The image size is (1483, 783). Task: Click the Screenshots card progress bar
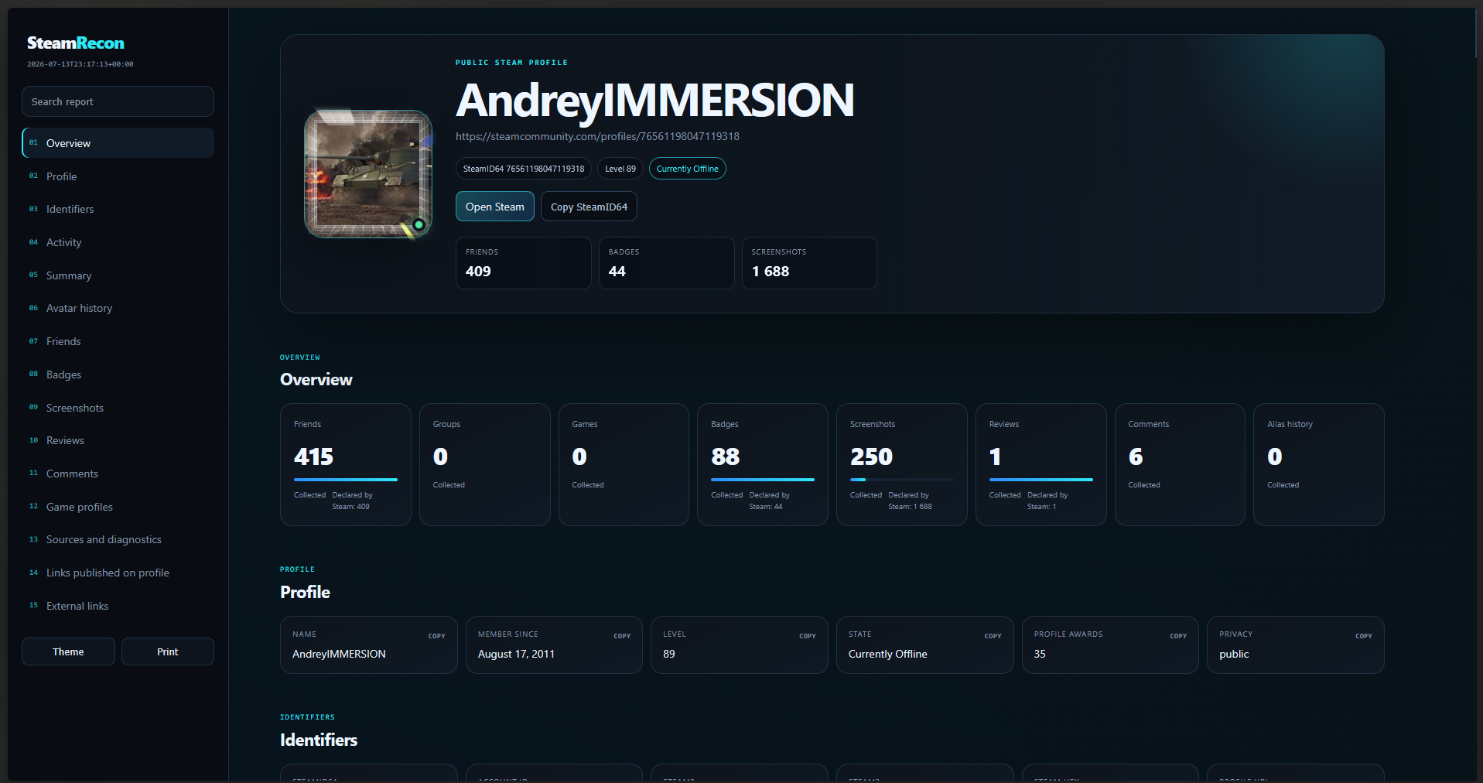(x=902, y=480)
